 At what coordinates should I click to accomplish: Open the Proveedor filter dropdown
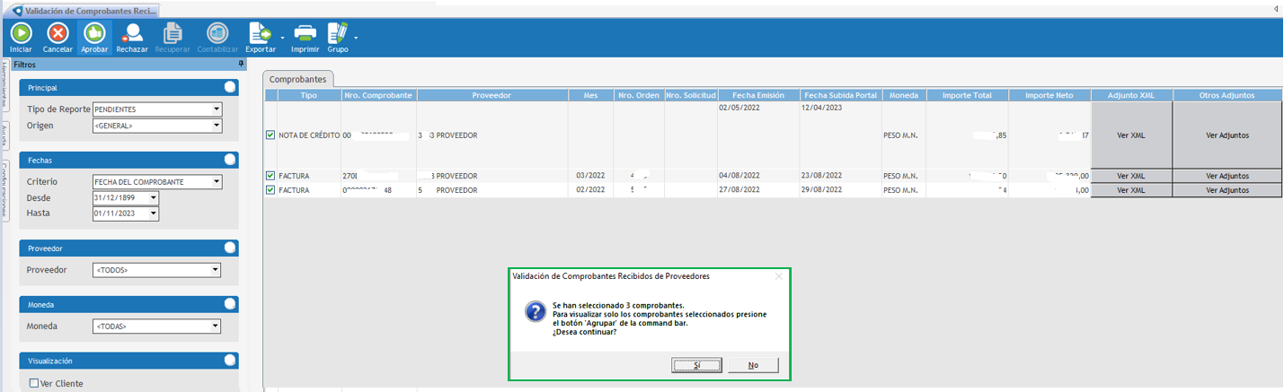pos(215,269)
